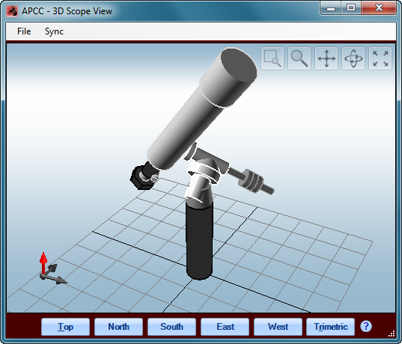The width and height of the screenshot is (402, 344).
Task: Set the Trimetric view
Action: (331, 327)
